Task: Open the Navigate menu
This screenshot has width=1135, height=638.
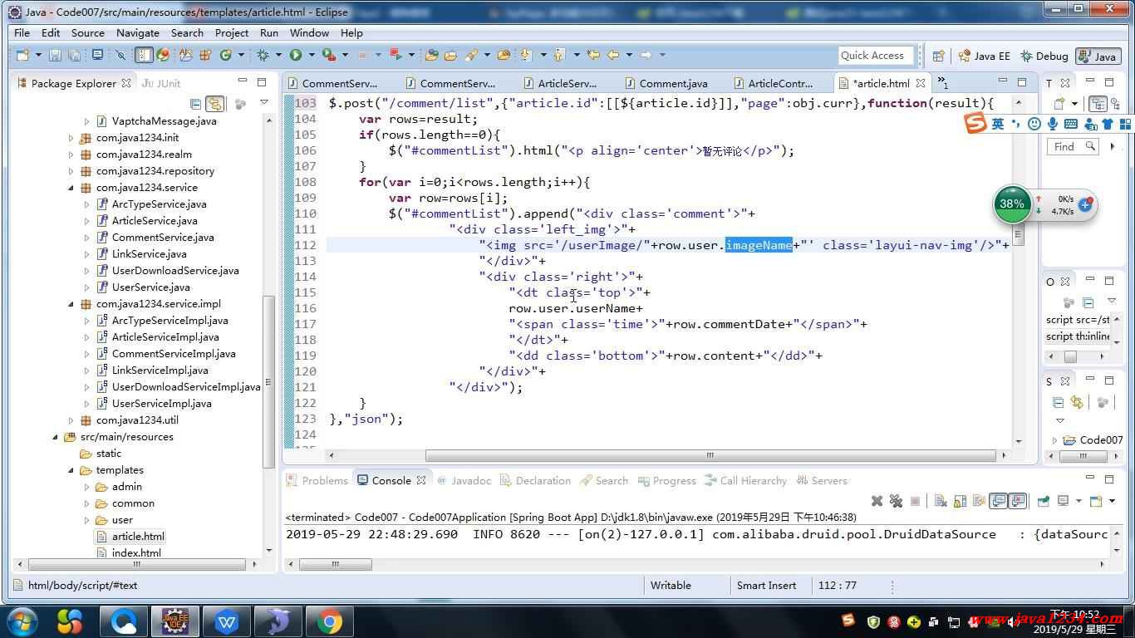Action: (x=137, y=32)
